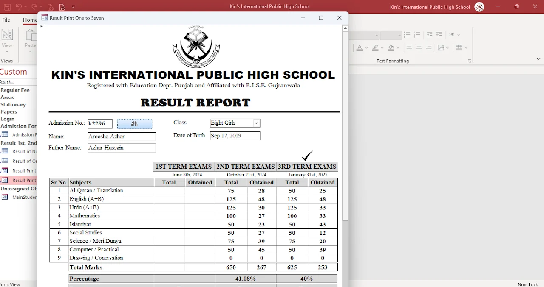Collapse the ribbon with the chevron arrow
Image resolution: width=544 pixels, height=287 pixels.
click(x=538, y=59)
